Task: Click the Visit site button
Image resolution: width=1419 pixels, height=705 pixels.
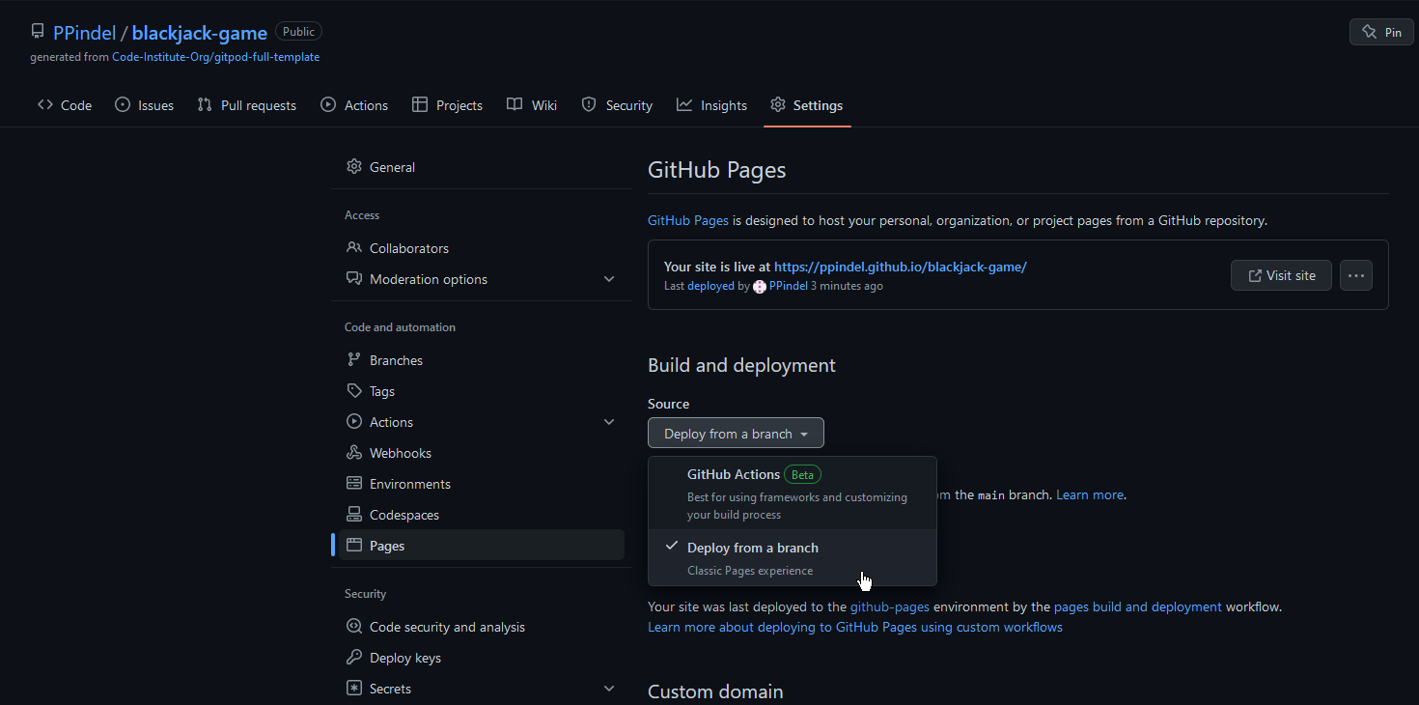Action: click(x=1281, y=274)
